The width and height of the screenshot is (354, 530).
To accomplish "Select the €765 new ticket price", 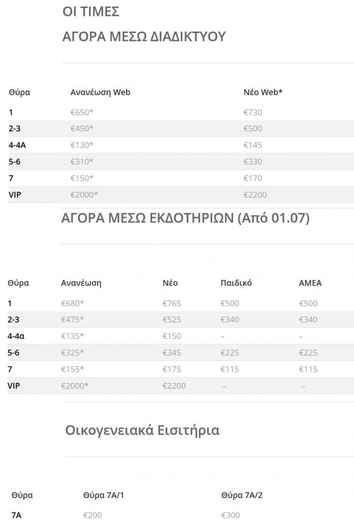I will point(172,304).
